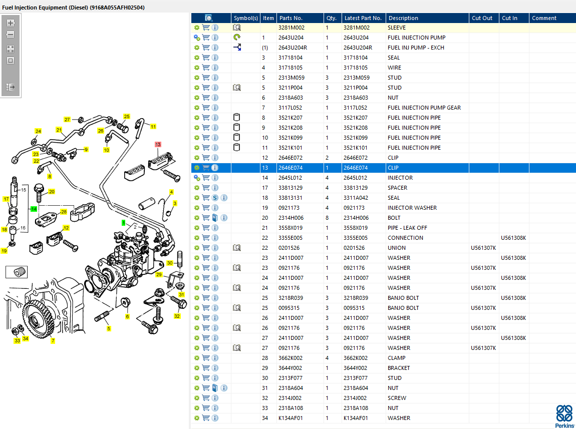The height and width of the screenshot is (429, 576).
Task: Click the four-squares grid view icon
Action: (x=11, y=49)
